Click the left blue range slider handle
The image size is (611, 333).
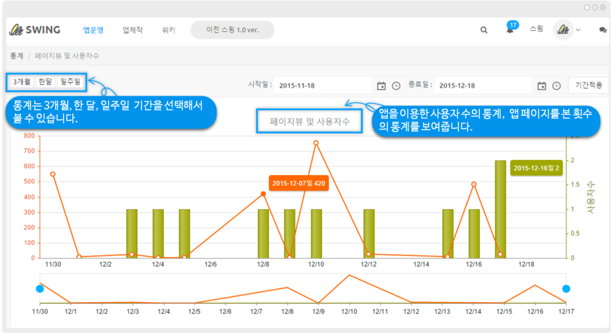tap(40, 289)
